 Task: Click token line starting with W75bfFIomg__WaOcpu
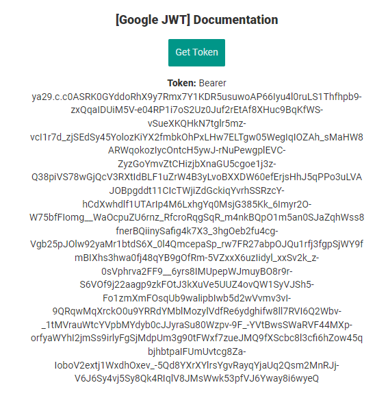[x=197, y=217]
